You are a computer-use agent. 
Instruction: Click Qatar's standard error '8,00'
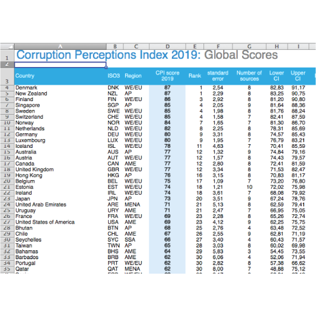tap(218, 269)
